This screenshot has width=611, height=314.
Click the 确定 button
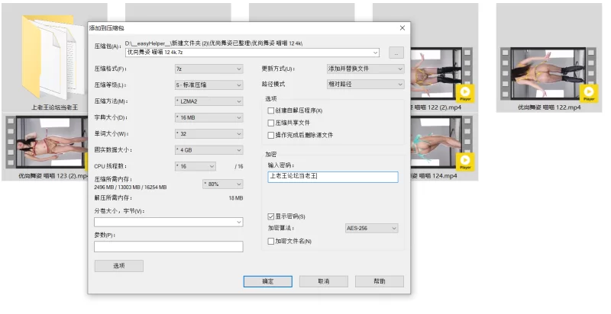(x=268, y=281)
